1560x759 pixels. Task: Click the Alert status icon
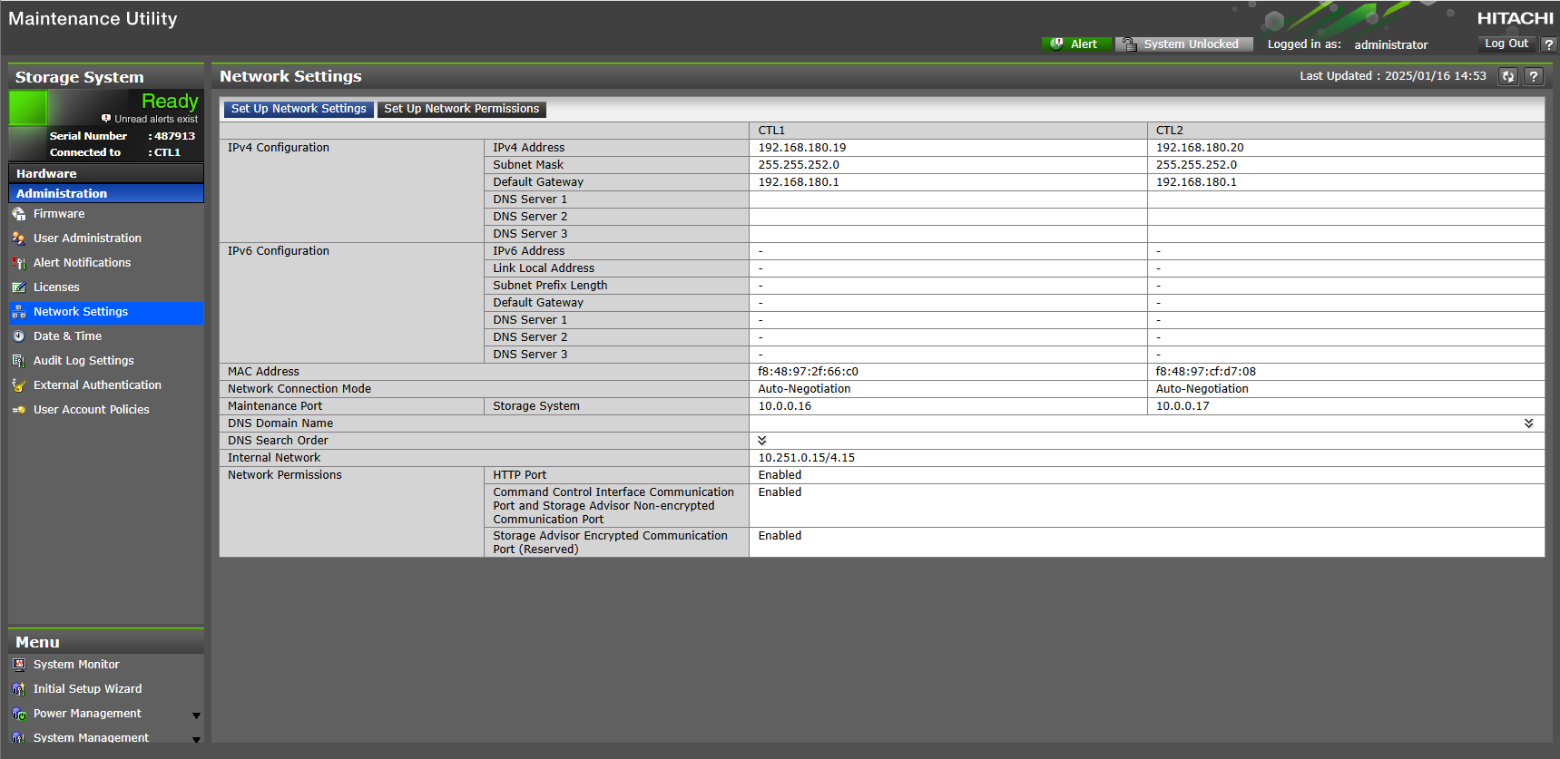point(1056,44)
